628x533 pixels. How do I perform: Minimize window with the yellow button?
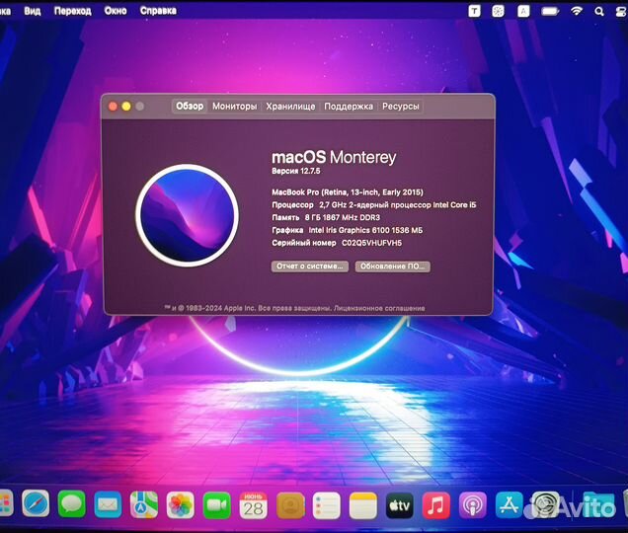tap(126, 107)
